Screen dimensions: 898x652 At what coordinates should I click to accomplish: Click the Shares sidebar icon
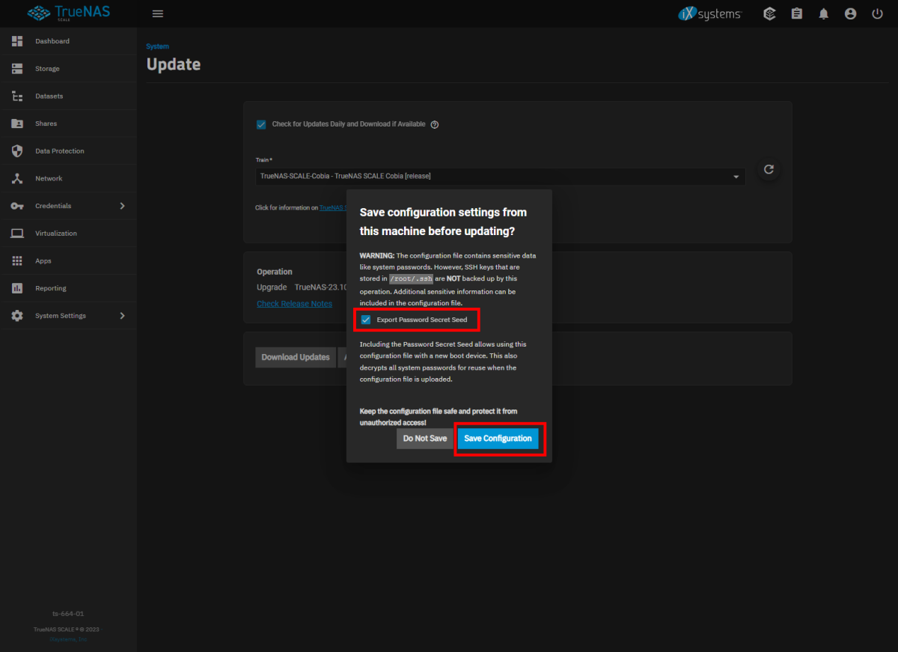pos(17,124)
